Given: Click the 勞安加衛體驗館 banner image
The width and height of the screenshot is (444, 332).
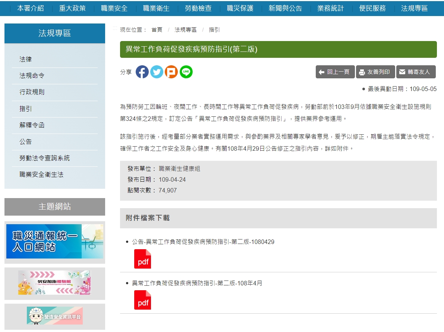Looking at the screenshot, I should pyautogui.click(x=55, y=283).
